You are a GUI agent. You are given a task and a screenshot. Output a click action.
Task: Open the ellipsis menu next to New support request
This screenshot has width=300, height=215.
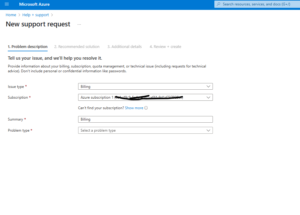tap(79, 24)
